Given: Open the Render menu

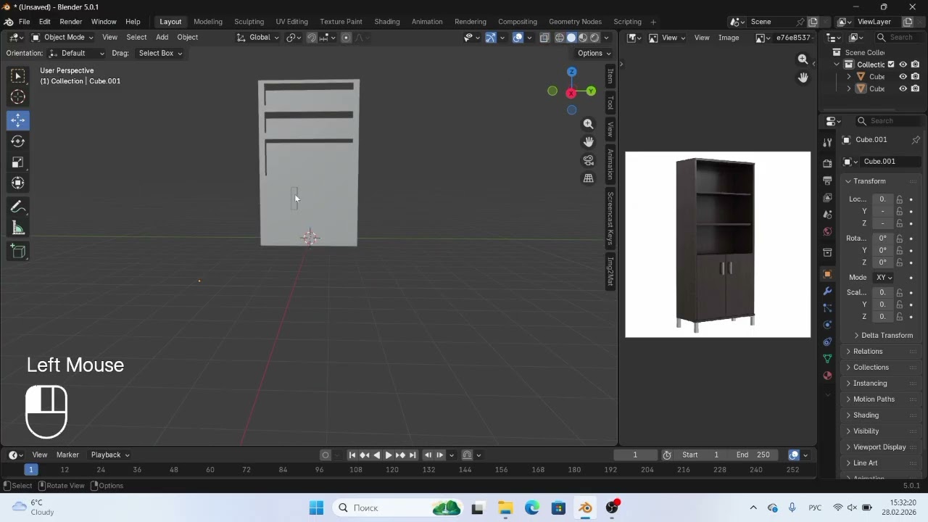Looking at the screenshot, I should [70, 22].
